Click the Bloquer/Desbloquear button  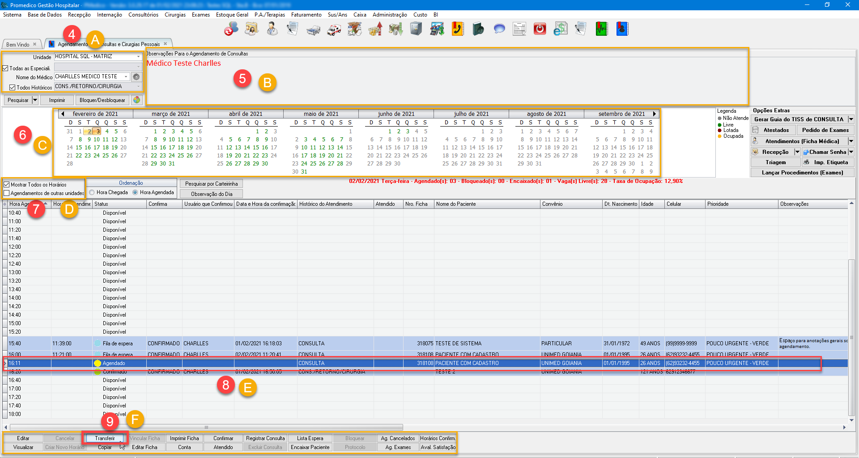[102, 100]
